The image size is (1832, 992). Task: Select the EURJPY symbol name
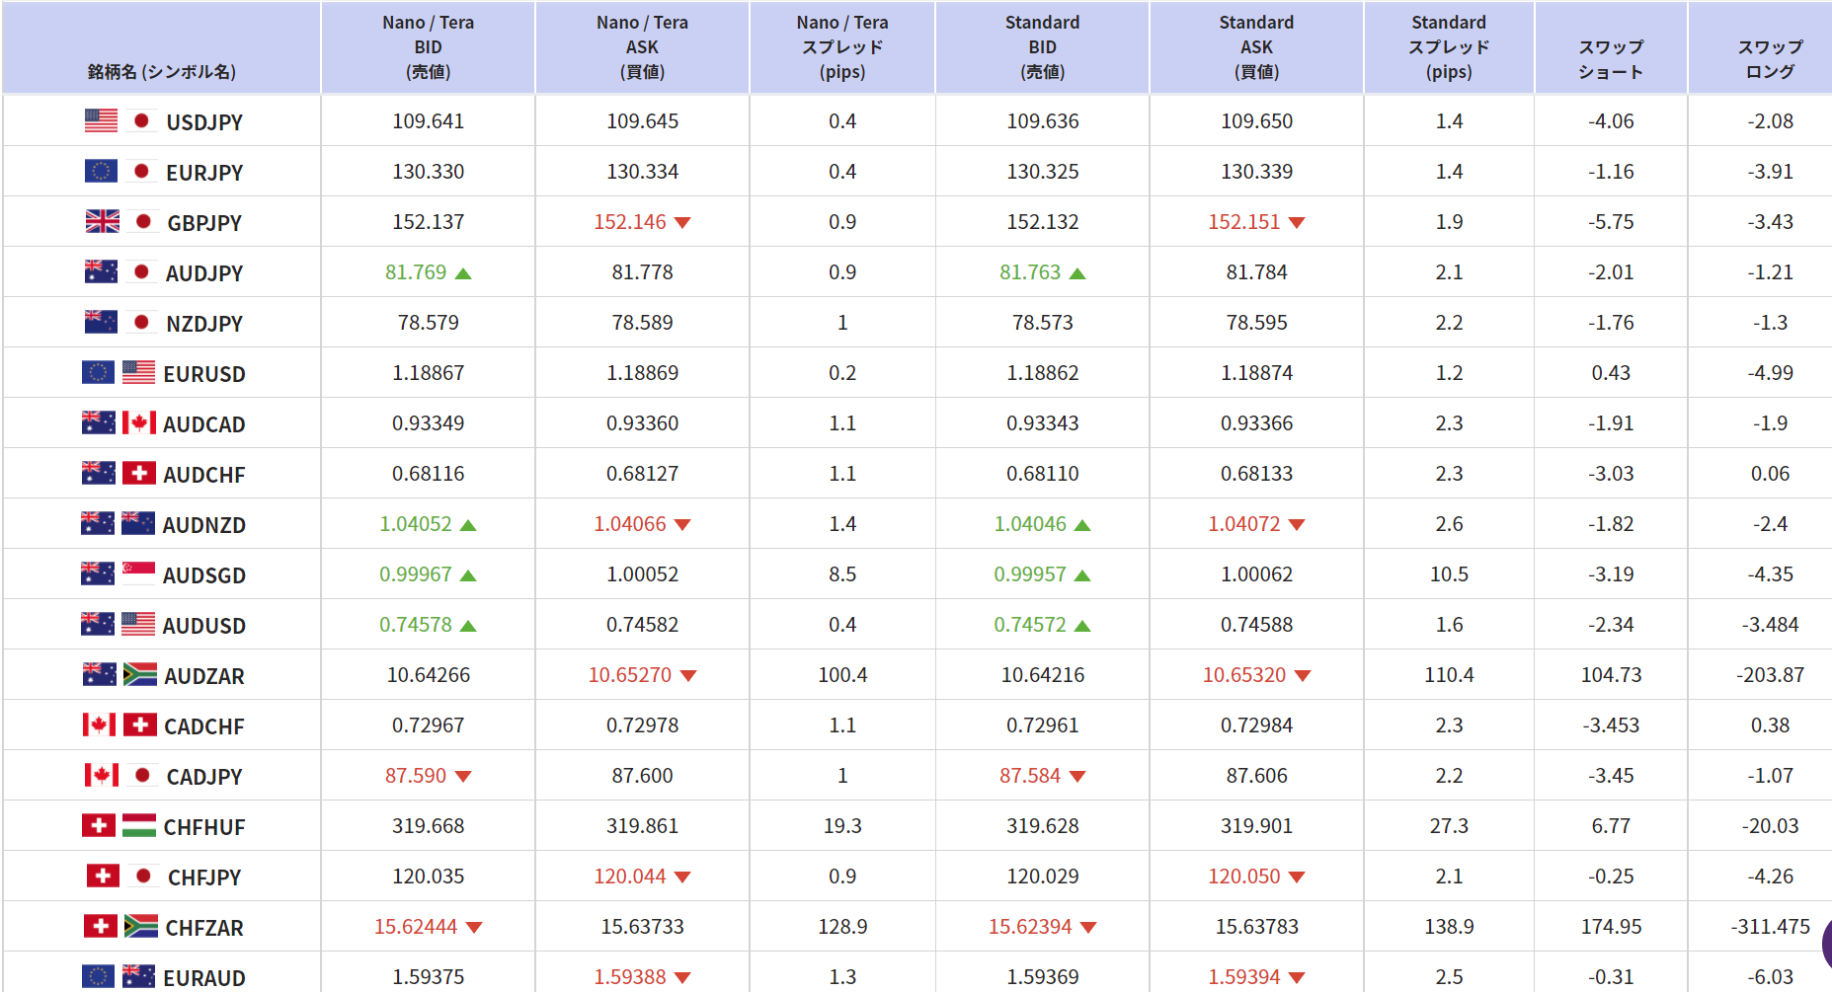[x=204, y=173]
